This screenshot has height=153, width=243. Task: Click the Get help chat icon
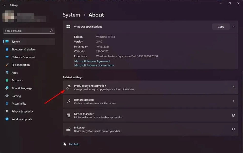pos(64,144)
